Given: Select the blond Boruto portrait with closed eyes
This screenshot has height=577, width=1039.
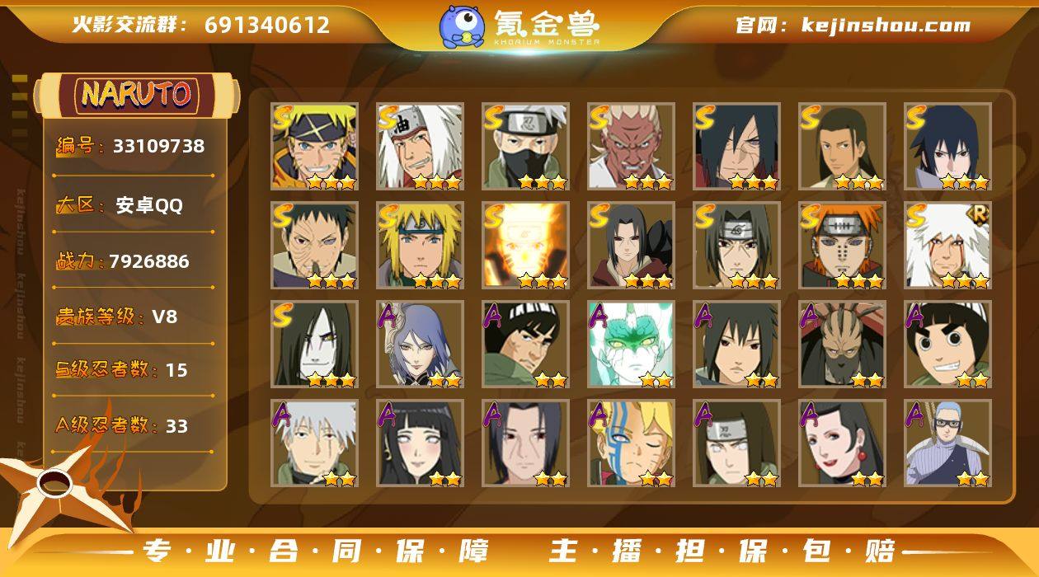Looking at the screenshot, I should (631, 443).
